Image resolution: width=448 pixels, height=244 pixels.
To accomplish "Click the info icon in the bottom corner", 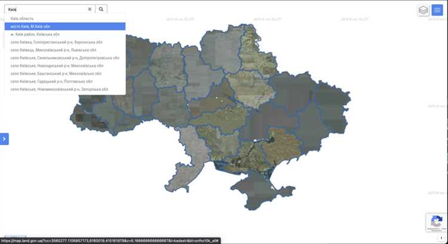I will pos(441,237).
